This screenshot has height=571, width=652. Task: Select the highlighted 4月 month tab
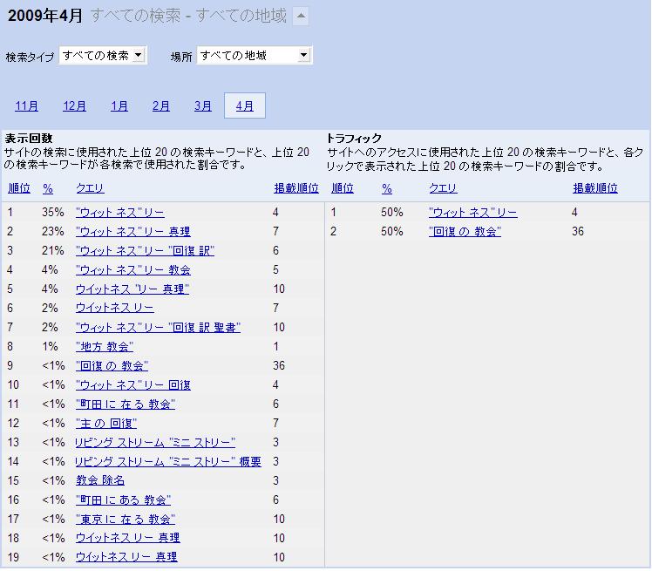(244, 105)
